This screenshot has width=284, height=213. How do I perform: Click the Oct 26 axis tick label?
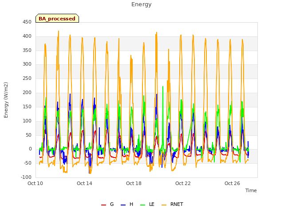[x=232, y=183]
